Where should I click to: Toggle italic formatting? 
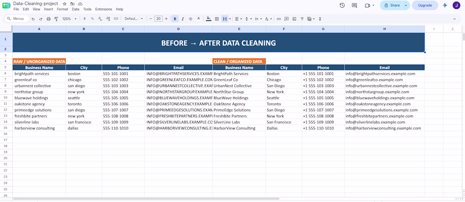point(183,19)
